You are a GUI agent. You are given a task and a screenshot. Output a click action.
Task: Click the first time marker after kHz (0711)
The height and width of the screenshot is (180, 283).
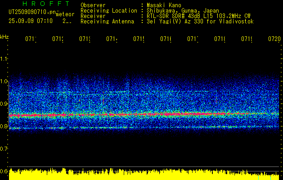coord(31,39)
